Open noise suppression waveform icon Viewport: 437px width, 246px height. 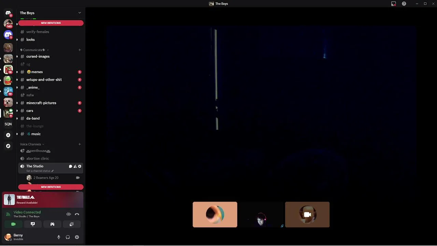click(69, 214)
